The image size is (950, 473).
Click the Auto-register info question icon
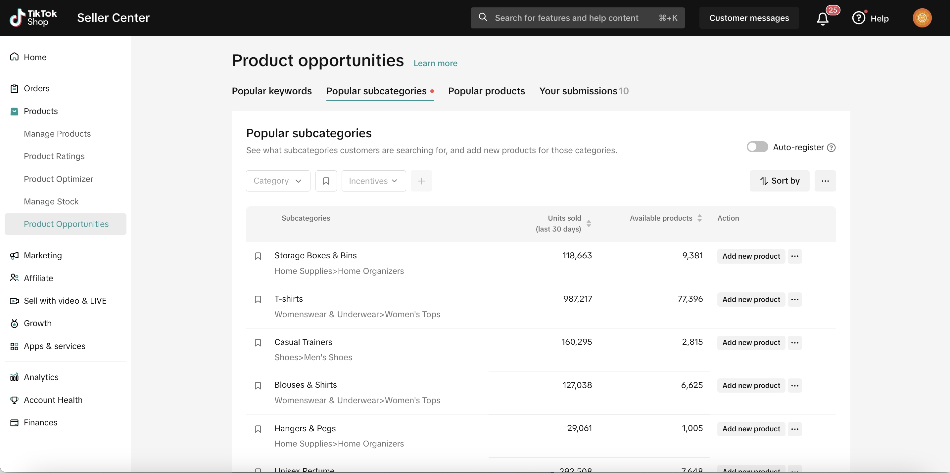(x=831, y=148)
